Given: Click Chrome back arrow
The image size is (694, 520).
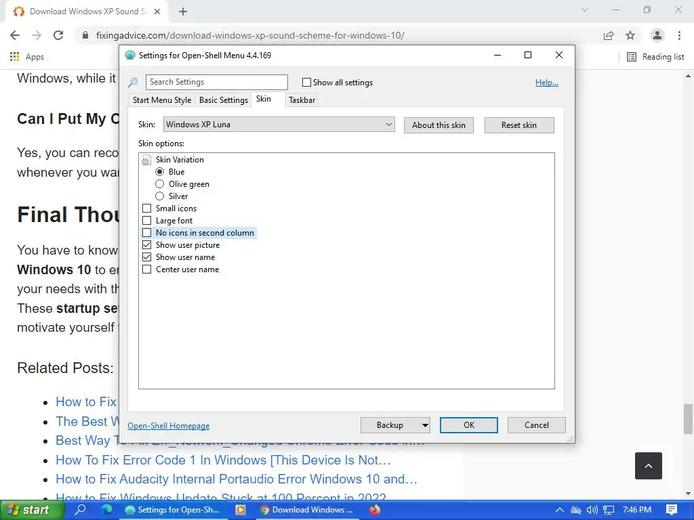Looking at the screenshot, I should click(15, 35).
